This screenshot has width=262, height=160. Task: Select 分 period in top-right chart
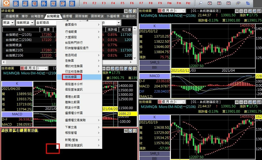coord(171,11)
